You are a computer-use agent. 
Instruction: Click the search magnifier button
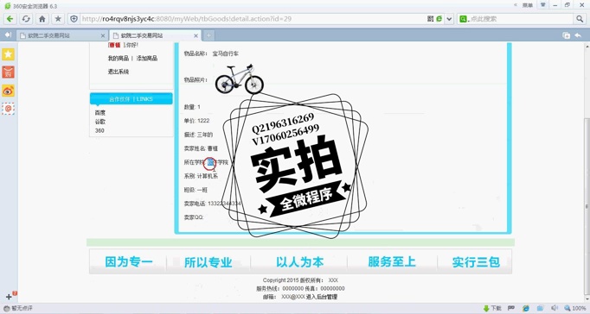(x=580, y=19)
